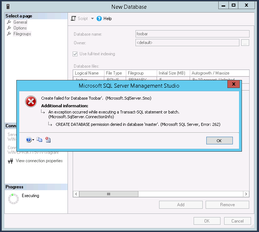The height and width of the screenshot is (232, 259).
Task: Click the connection properties plug icon
Action: coord(11,161)
